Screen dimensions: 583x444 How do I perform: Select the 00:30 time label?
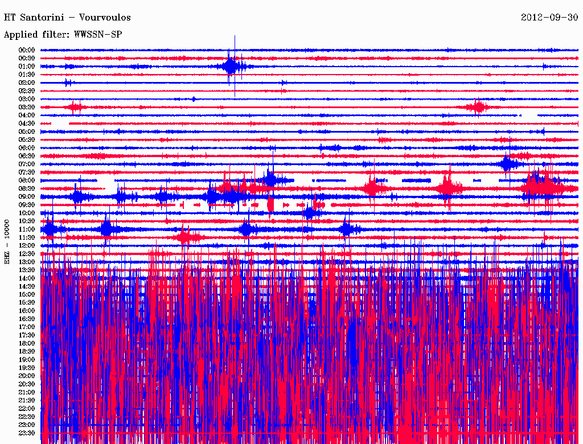pos(27,58)
